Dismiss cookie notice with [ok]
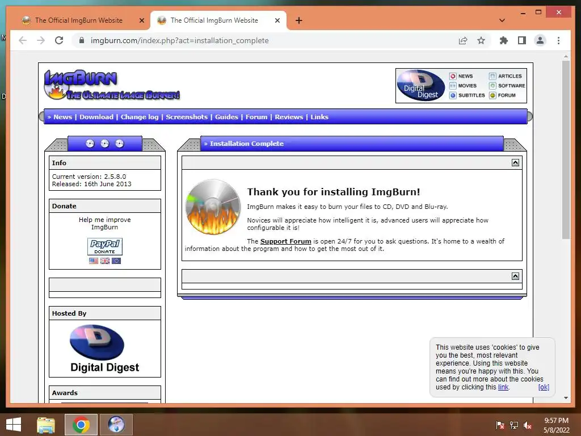Image resolution: width=581 pixels, height=436 pixels. pyautogui.click(x=544, y=387)
